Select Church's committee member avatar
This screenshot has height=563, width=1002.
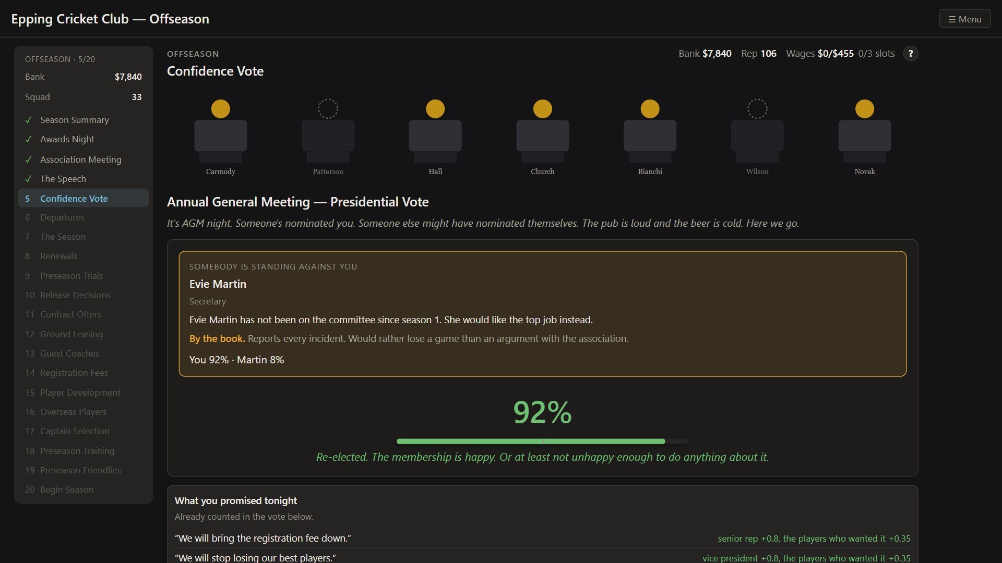(x=543, y=131)
